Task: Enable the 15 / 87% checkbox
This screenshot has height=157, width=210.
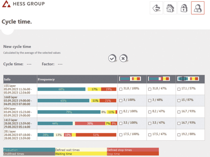Action: pos(179,100)
